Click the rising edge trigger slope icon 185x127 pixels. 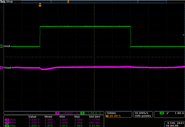pyautogui.click(x=168, y=113)
